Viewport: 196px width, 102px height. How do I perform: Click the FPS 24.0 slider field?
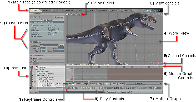pyautogui.click(x=157, y=88)
